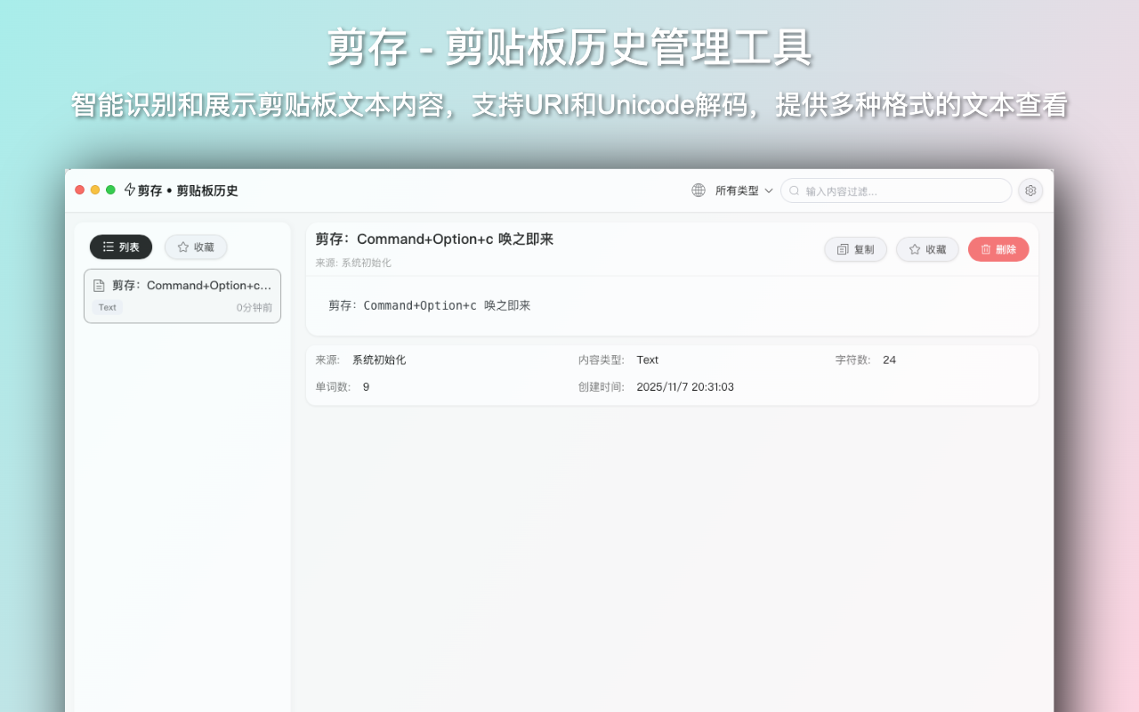Favorite the clip with 收藏 button in detail header
The image size is (1139, 712).
point(927,249)
